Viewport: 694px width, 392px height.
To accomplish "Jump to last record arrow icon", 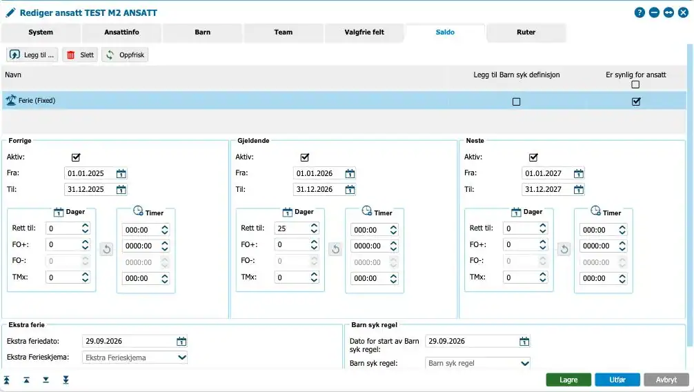I will (66, 380).
